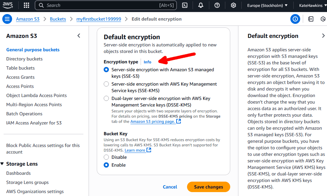Click the Save changes button
The image size is (327, 196).
[209, 187]
